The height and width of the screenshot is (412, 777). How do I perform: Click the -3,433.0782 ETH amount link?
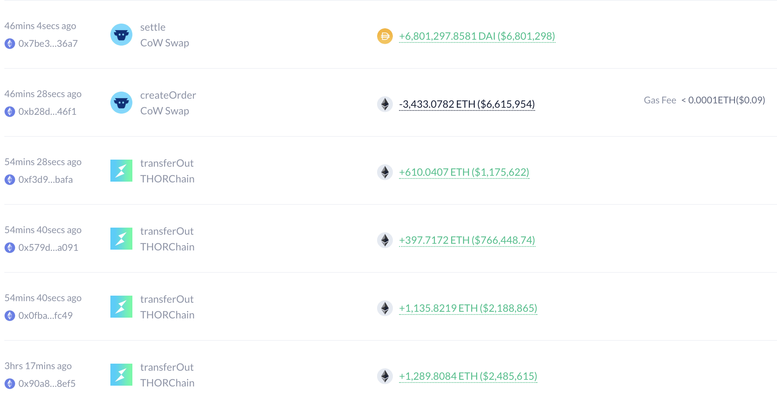[467, 104]
